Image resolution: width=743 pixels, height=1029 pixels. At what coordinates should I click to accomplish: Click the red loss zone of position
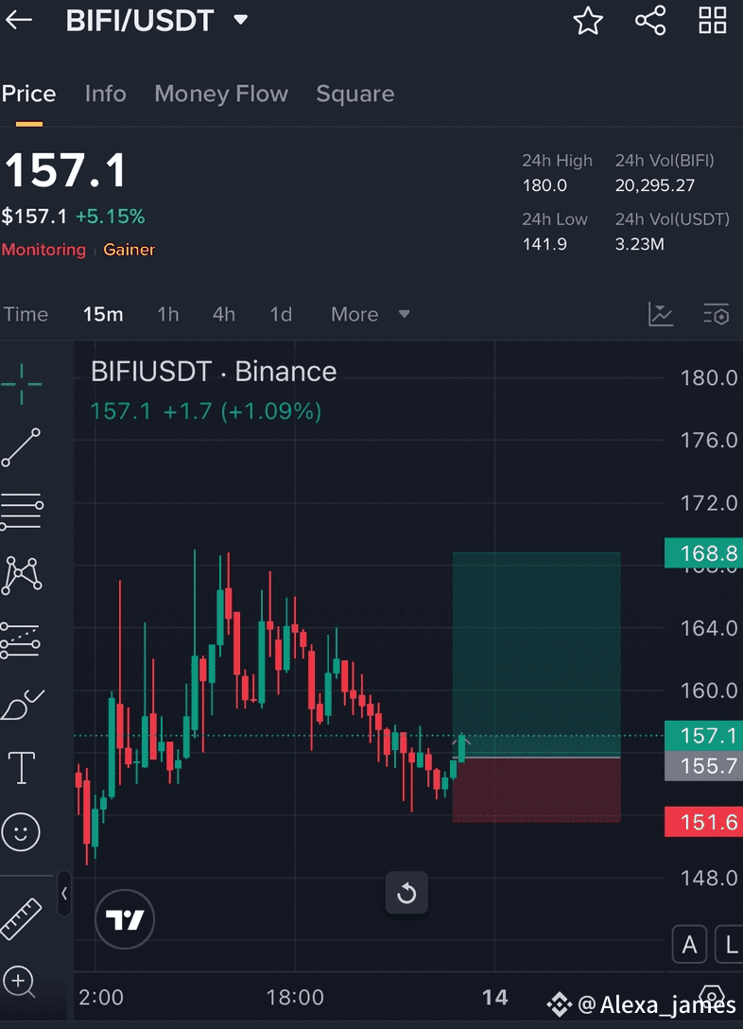(x=536, y=790)
